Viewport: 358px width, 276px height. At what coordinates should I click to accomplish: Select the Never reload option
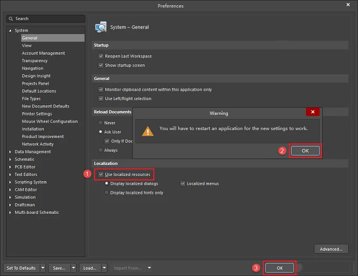[100, 123]
